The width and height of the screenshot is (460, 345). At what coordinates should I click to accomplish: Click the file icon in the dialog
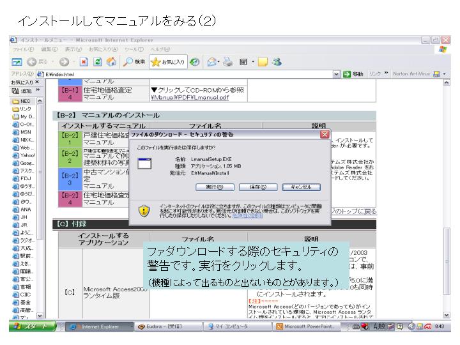click(144, 164)
